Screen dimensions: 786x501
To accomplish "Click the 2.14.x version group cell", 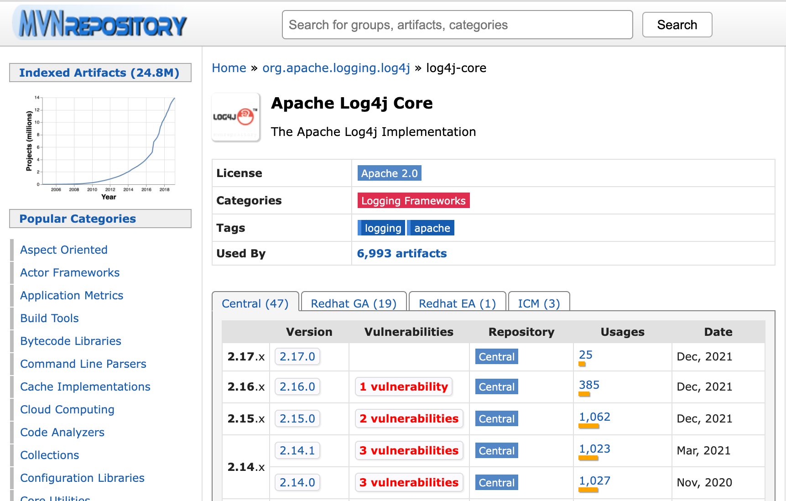I will coord(246,467).
